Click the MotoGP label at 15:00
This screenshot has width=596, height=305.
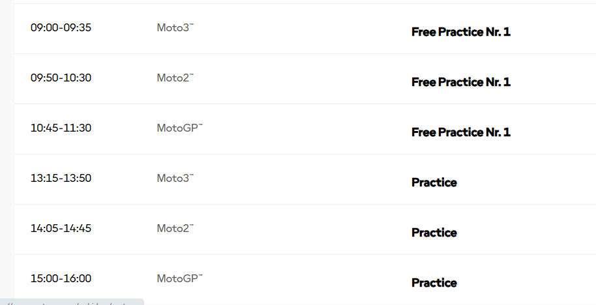[x=180, y=278]
